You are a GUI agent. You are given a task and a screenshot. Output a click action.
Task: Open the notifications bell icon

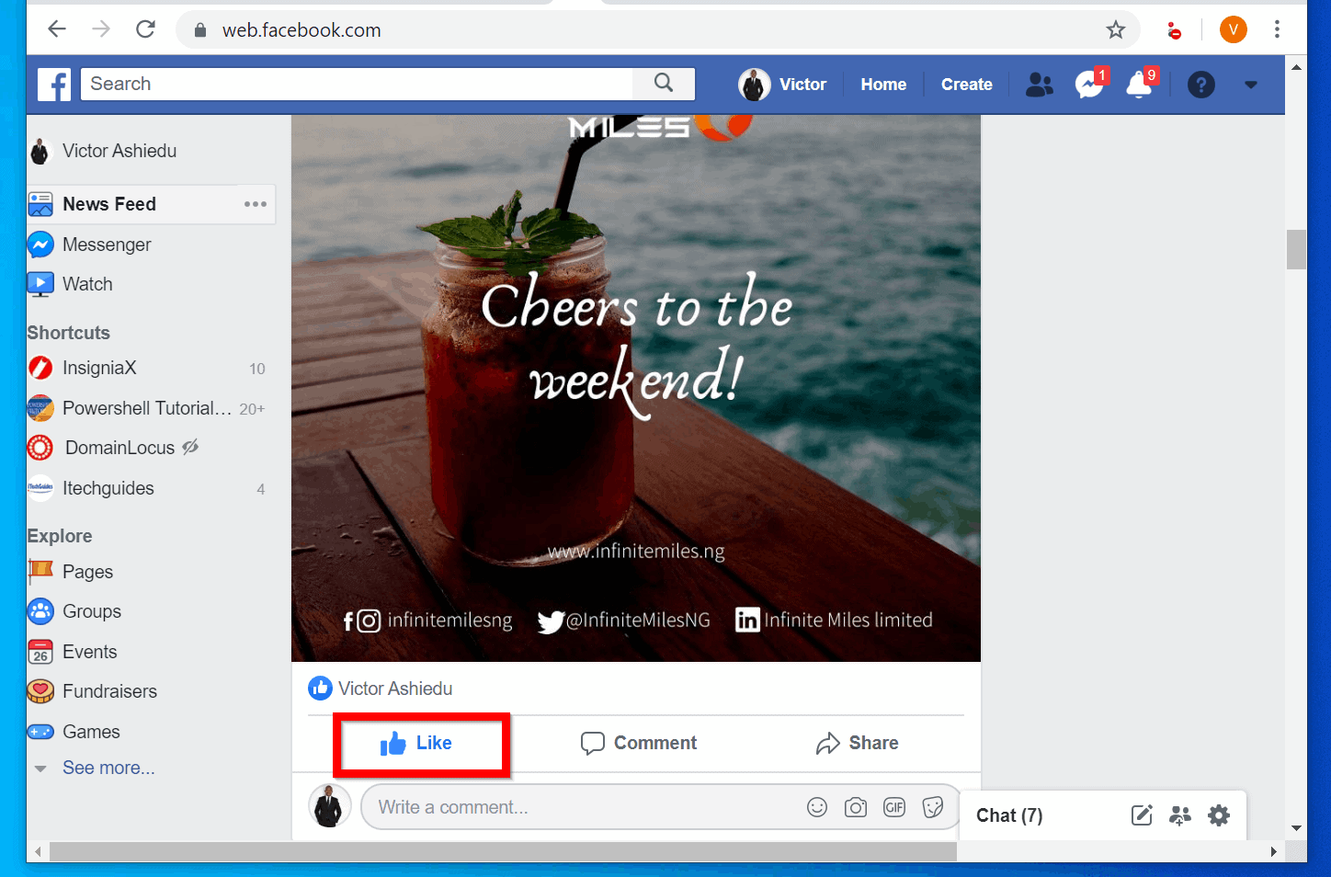tap(1137, 85)
